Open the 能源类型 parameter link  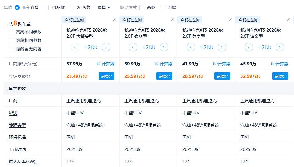(x=17, y=125)
